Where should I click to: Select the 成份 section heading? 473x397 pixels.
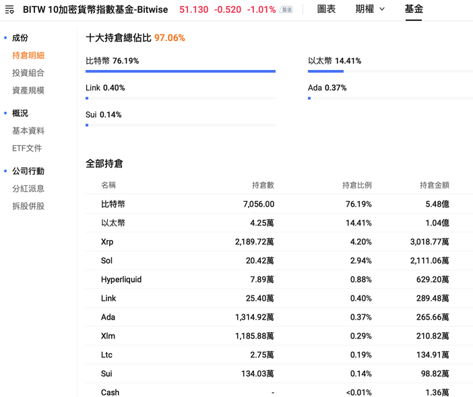20,38
